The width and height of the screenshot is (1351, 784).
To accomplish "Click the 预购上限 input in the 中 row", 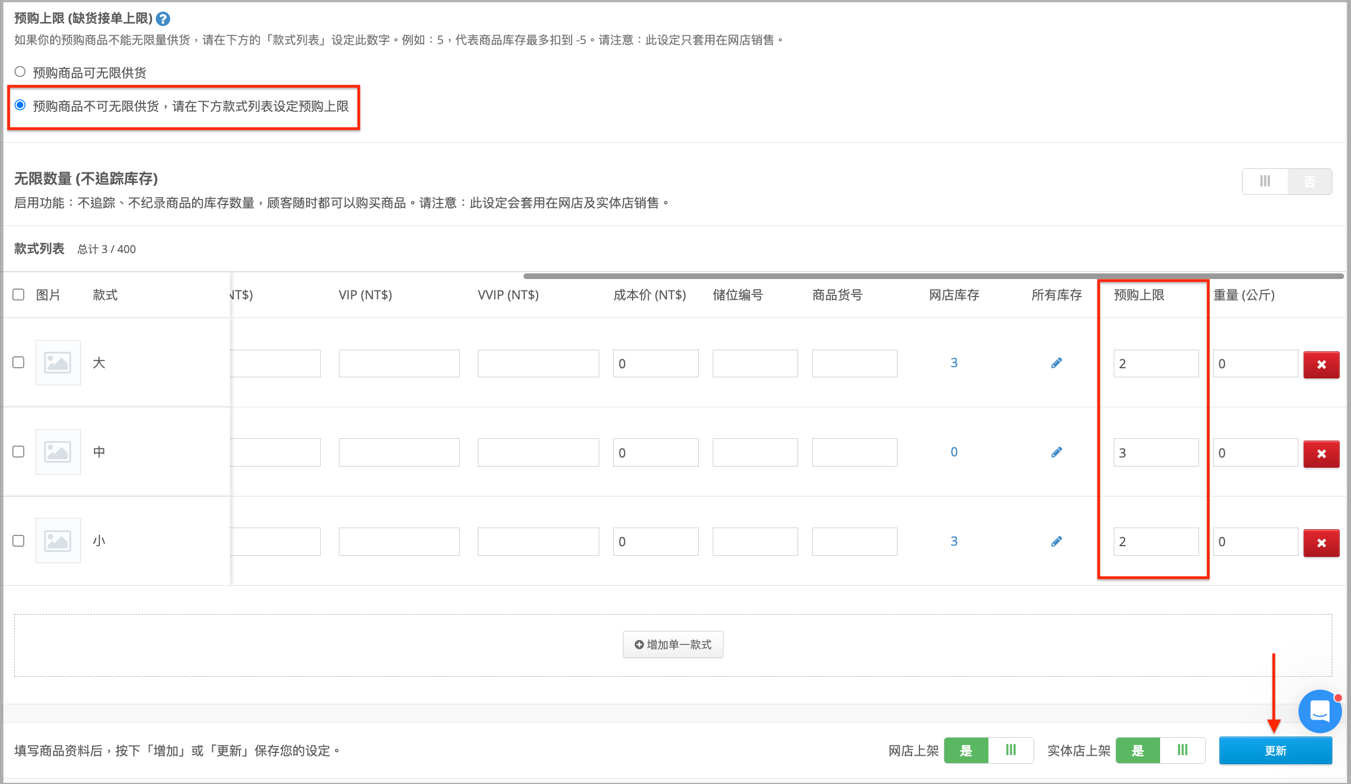I will (x=1156, y=452).
